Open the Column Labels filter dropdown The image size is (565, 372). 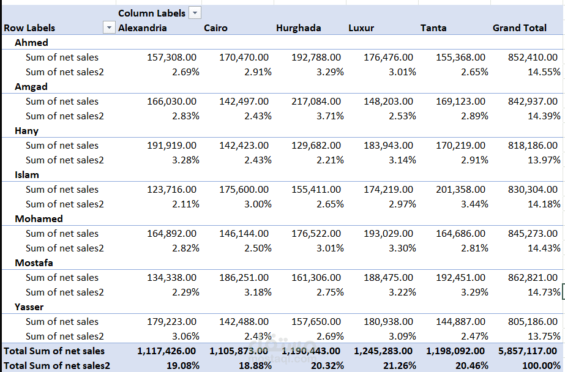click(195, 13)
